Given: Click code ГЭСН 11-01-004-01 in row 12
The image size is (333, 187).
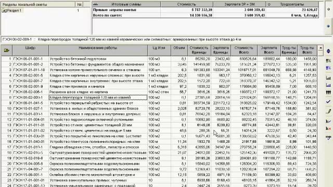Looking at the screenshot, I should (x=29, y=119).
